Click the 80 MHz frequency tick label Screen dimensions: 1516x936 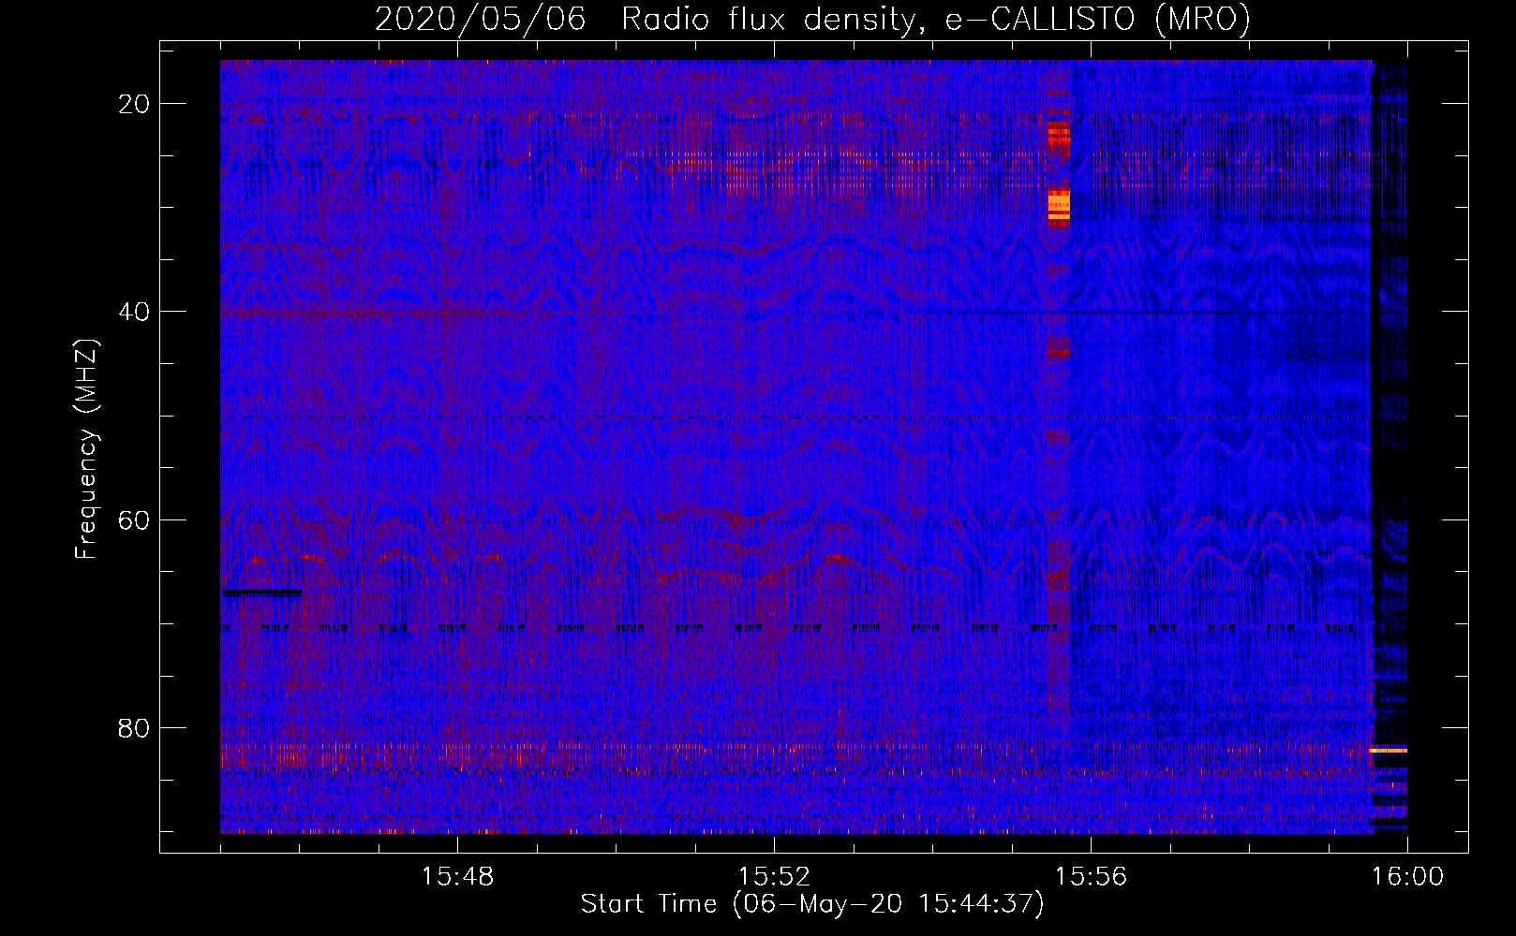(x=134, y=727)
